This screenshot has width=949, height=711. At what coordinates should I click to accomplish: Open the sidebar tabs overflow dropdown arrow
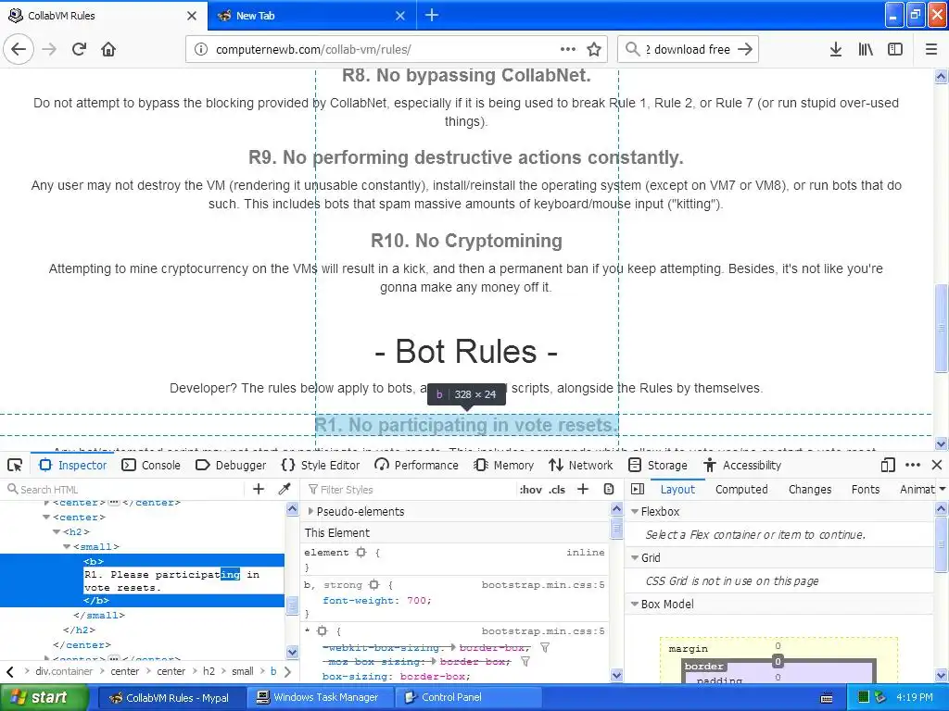(942, 489)
